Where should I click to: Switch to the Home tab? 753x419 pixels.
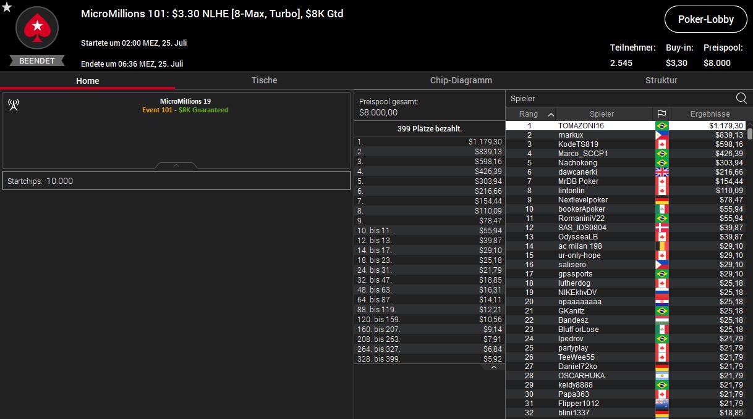pos(87,80)
